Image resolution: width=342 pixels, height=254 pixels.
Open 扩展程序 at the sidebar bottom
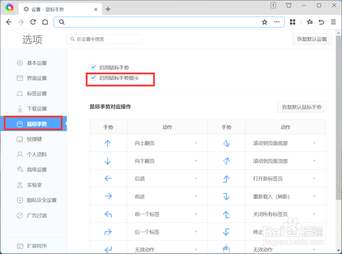click(x=37, y=246)
